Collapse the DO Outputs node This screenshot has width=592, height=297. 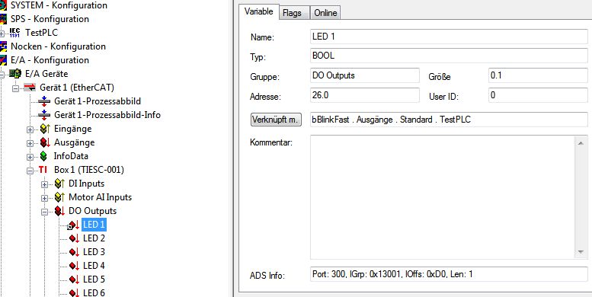click(44, 212)
